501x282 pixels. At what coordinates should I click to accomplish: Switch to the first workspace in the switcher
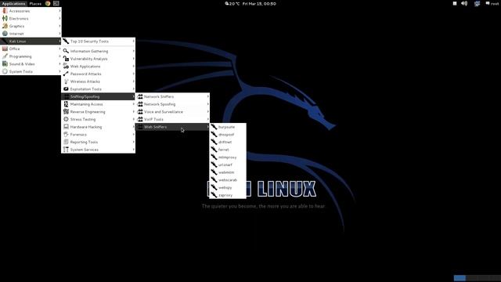tap(460, 278)
